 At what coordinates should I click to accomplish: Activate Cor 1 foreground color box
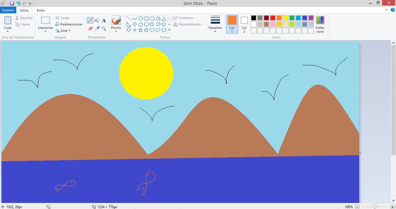click(232, 24)
